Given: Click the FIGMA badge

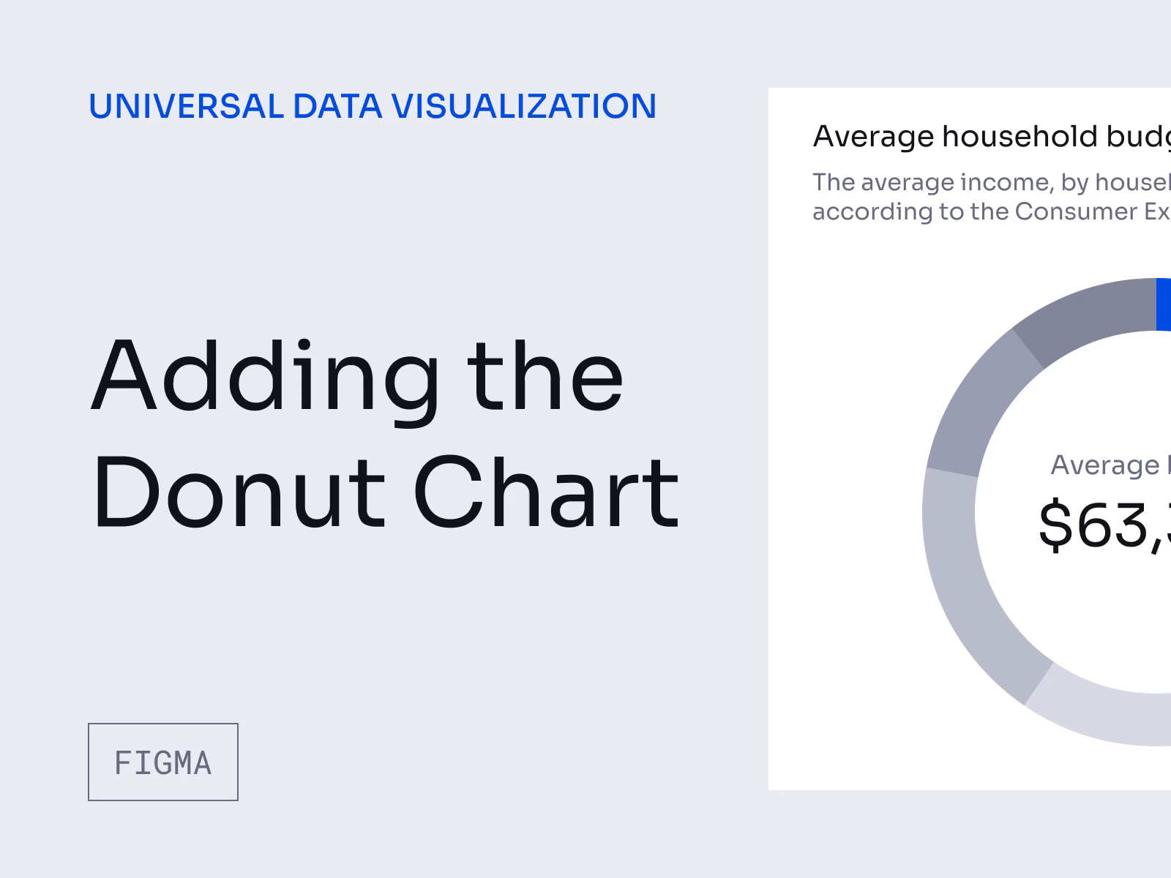Looking at the screenshot, I should coord(162,762).
